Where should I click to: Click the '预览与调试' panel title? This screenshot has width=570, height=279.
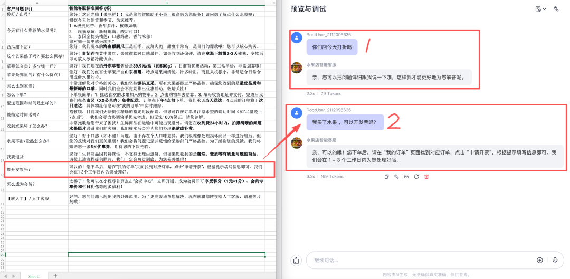pos(308,9)
